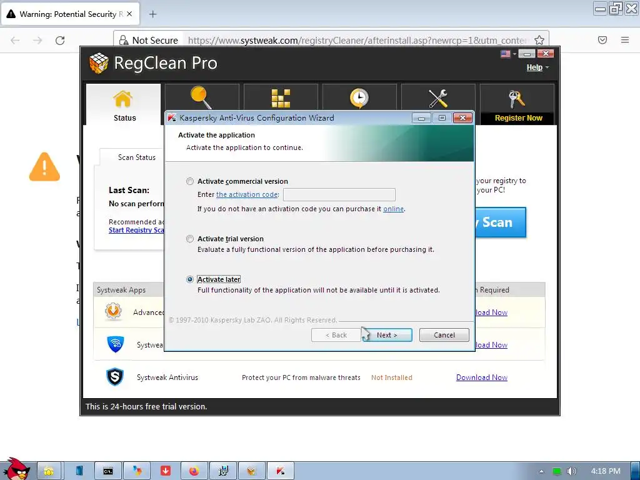Click 'Protect your PC from malware threats' text
The width and height of the screenshot is (640, 480).
(301, 377)
